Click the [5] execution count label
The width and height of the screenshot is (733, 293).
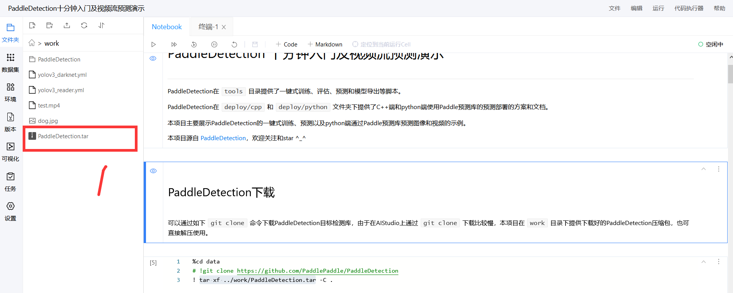[153, 263]
